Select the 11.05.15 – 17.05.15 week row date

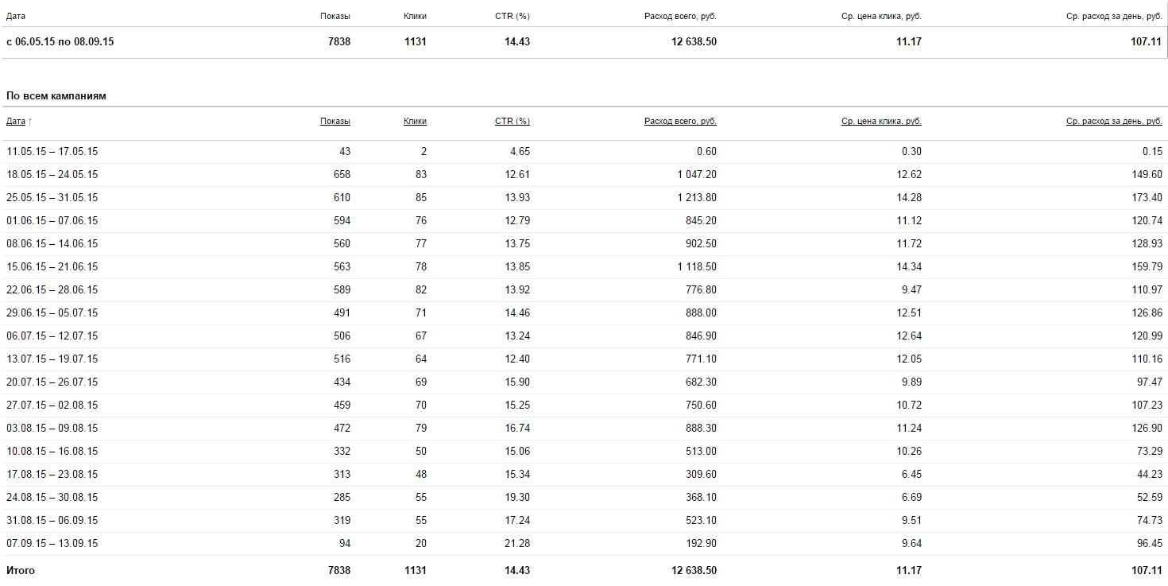coord(52,151)
